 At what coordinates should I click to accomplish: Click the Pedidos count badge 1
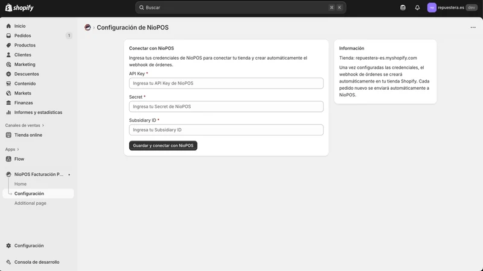tap(69, 36)
